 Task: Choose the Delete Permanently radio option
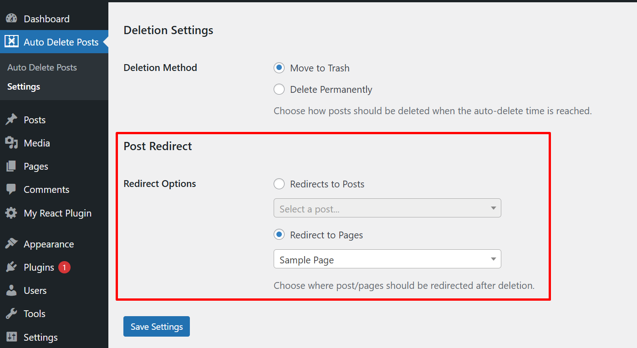tap(279, 90)
